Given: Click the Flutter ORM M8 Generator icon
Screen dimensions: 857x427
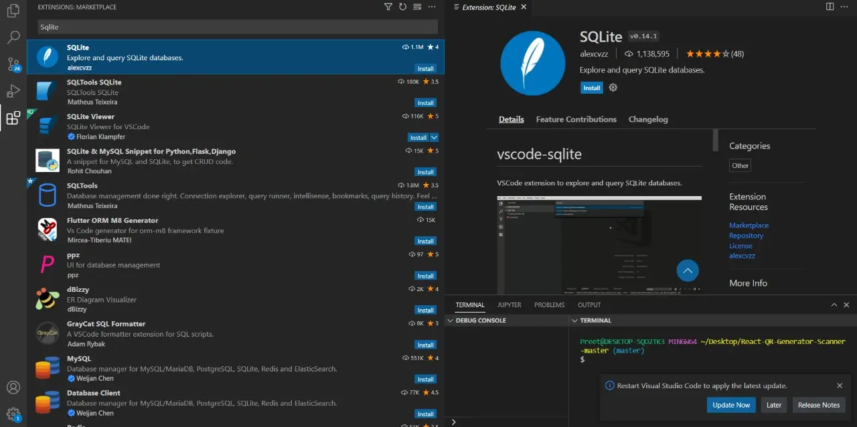Looking at the screenshot, I should coord(48,230).
